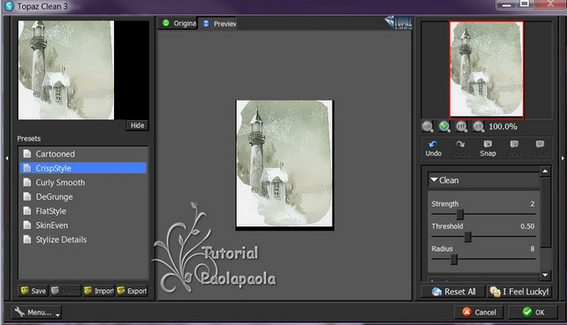Confirm with the OK button

533,312
